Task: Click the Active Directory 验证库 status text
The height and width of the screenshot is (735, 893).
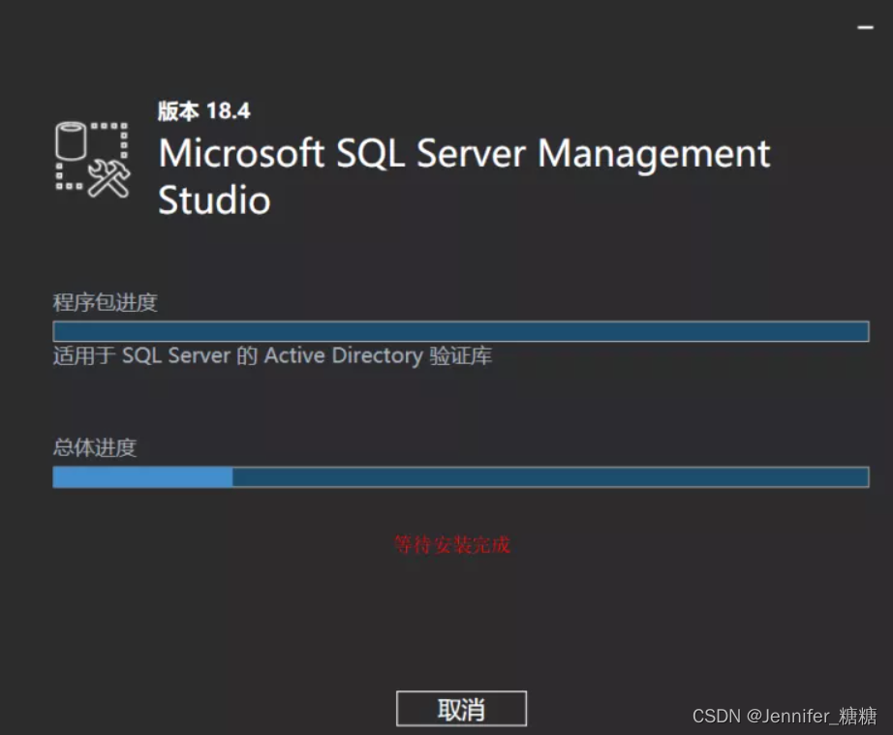Action: [x=271, y=354]
